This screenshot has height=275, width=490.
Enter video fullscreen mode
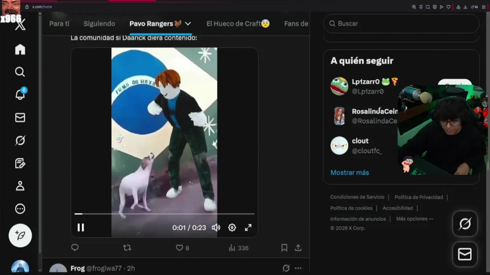pos(248,228)
